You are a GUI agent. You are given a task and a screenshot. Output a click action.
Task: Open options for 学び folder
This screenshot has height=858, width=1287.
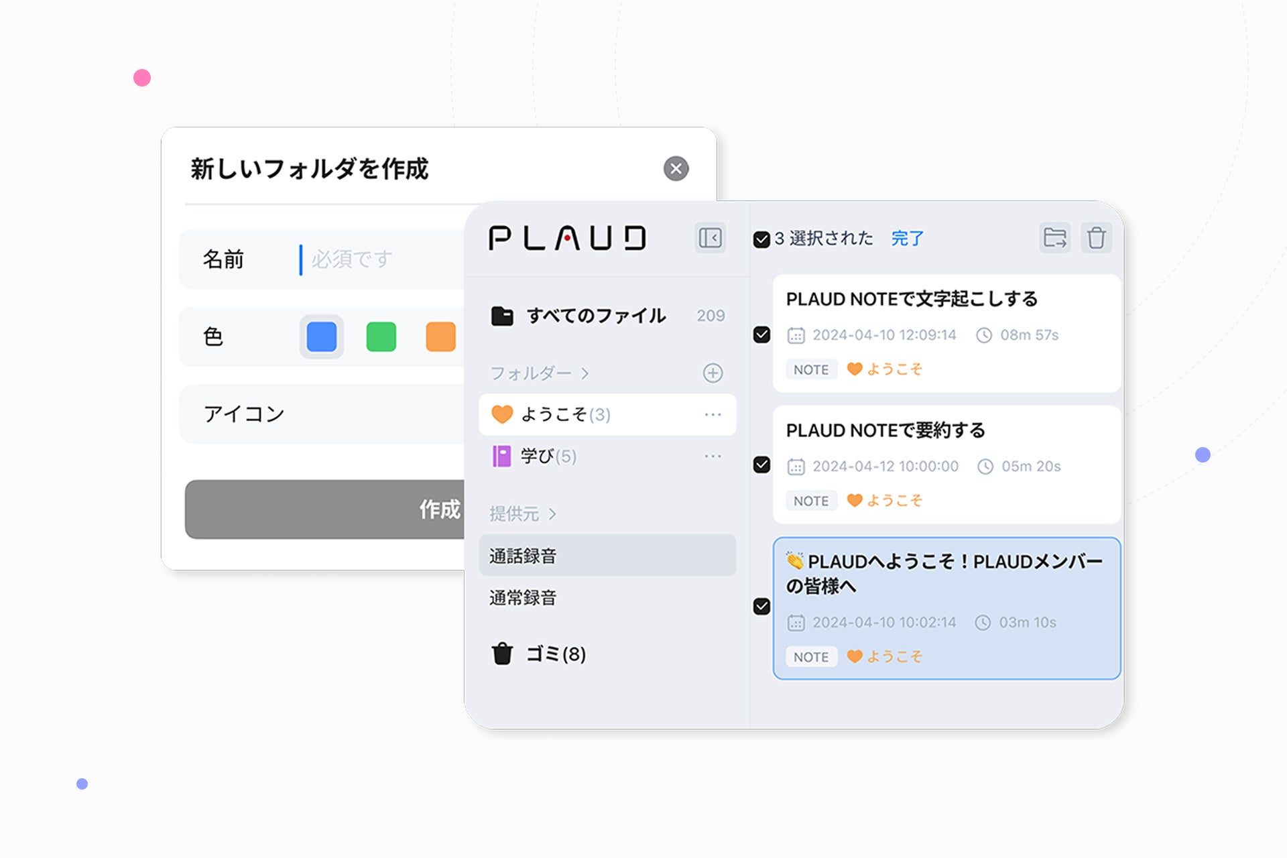click(713, 456)
